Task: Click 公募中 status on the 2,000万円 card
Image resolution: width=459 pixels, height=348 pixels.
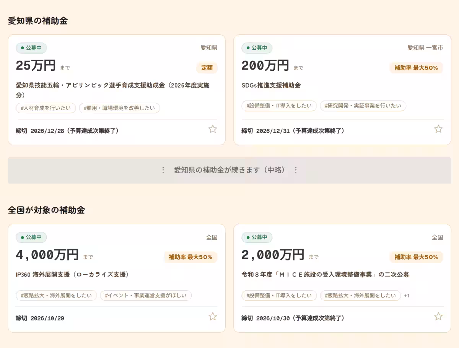Action: [257, 237]
